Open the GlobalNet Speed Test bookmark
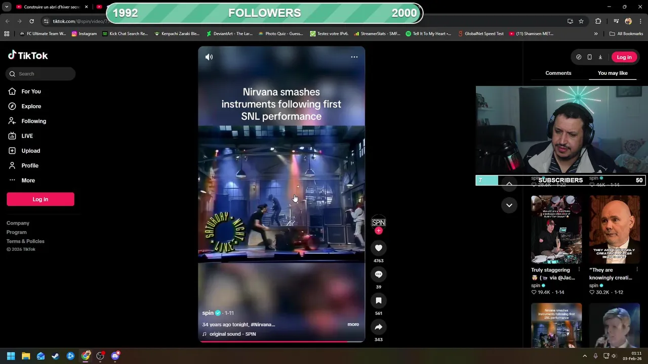648x364 pixels. coord(481,34)
